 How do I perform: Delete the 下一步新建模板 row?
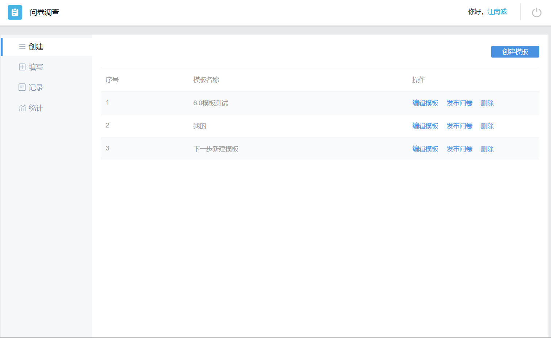point(487,149)
